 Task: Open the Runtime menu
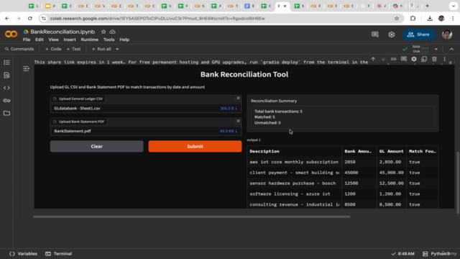(x=89, y=40)
